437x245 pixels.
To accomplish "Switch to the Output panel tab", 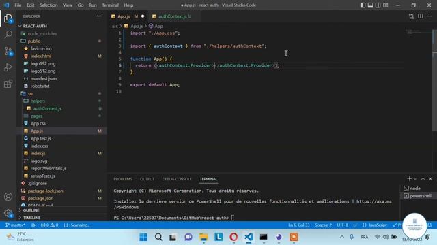I will tap(147, 179).
